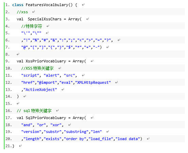
Task: Click the "alert" string literal
Action: (51, 75)
